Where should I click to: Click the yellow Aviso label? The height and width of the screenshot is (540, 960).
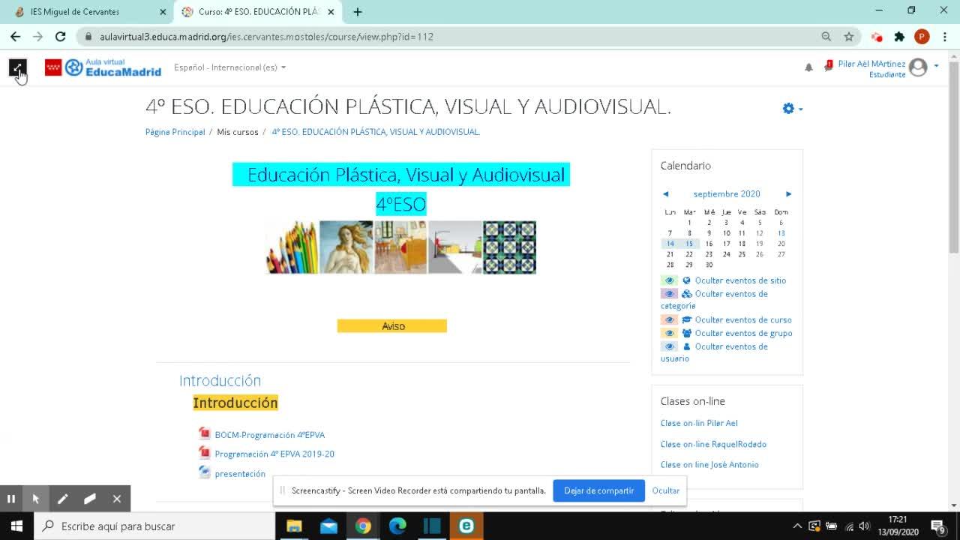tap(392, 326)
